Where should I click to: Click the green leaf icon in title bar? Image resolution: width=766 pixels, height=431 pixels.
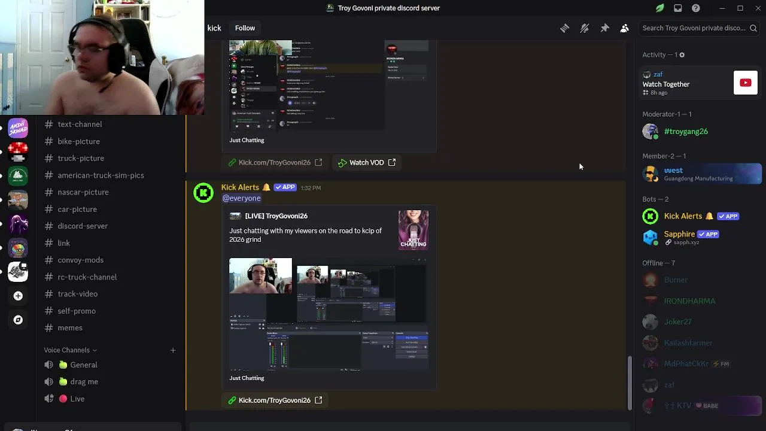[659, 8]
